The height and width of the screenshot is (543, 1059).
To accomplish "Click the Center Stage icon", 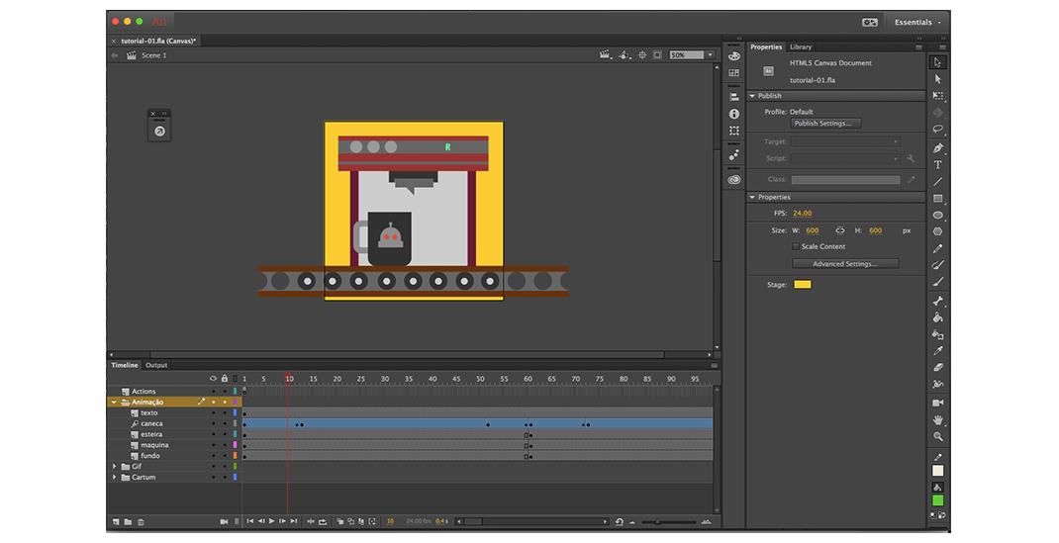I will (x=642, y=55).
